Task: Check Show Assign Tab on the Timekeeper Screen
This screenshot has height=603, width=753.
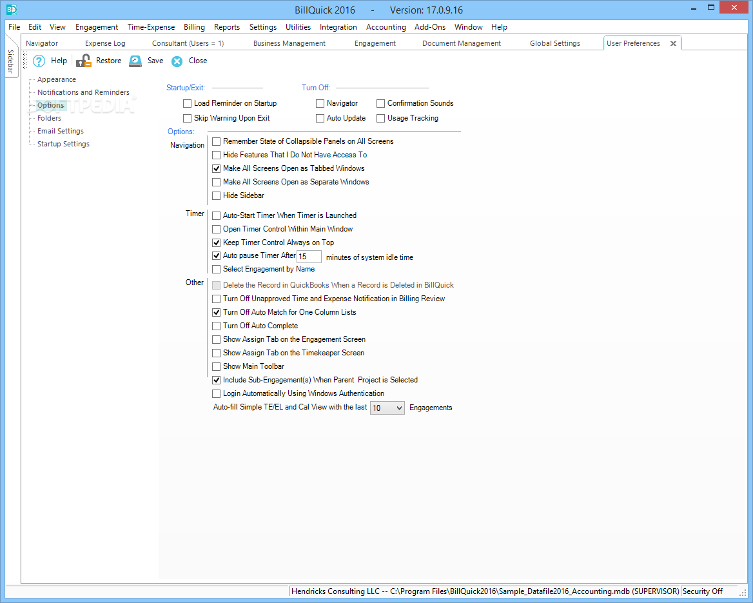Action: [217, 353]
